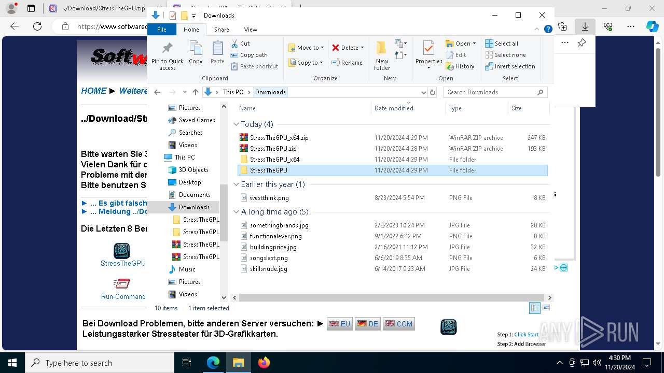The image size is (664, 373).
Task: Click the EU server button on webpage
Action: [x=340, y=324]
